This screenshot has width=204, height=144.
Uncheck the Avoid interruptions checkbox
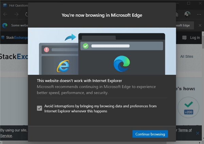(39, 108)
